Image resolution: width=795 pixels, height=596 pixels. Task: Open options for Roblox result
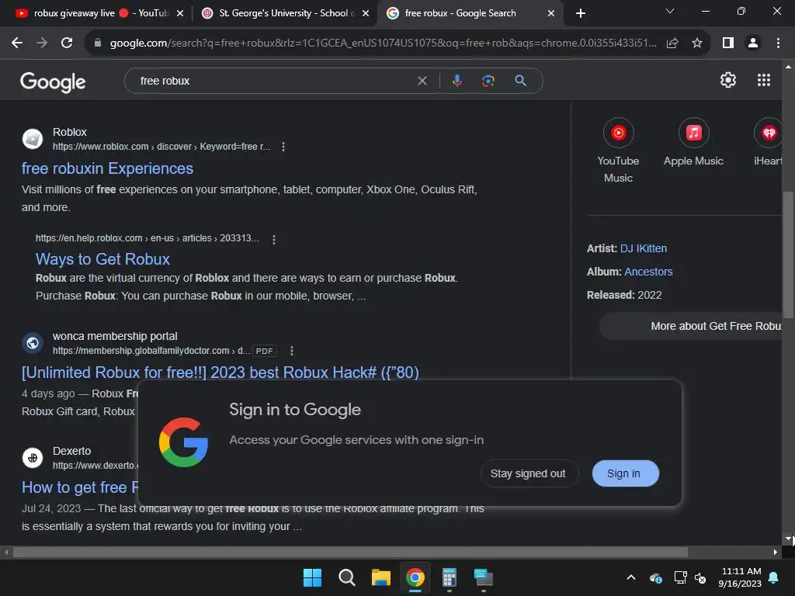pos(283,147)
